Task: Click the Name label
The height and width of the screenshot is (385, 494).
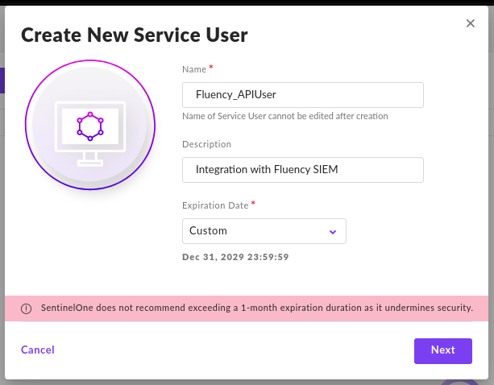Action: pyautogui.click(x=194, y=69)
